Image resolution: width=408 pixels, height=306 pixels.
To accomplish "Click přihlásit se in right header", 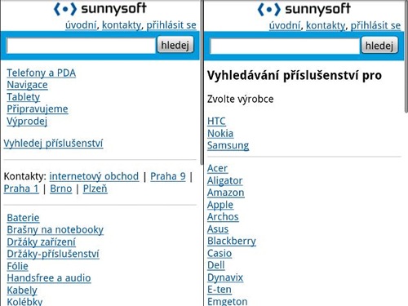I will point(375,25).
